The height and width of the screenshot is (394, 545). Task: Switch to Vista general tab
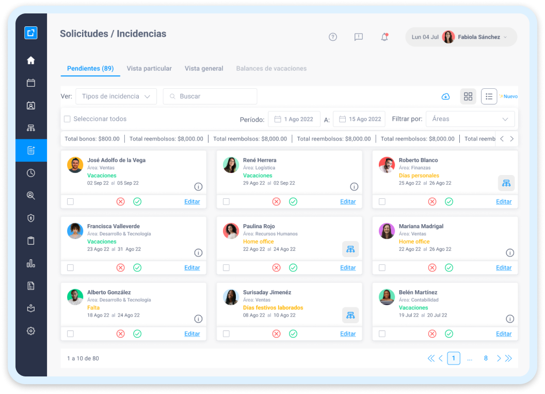204,69
